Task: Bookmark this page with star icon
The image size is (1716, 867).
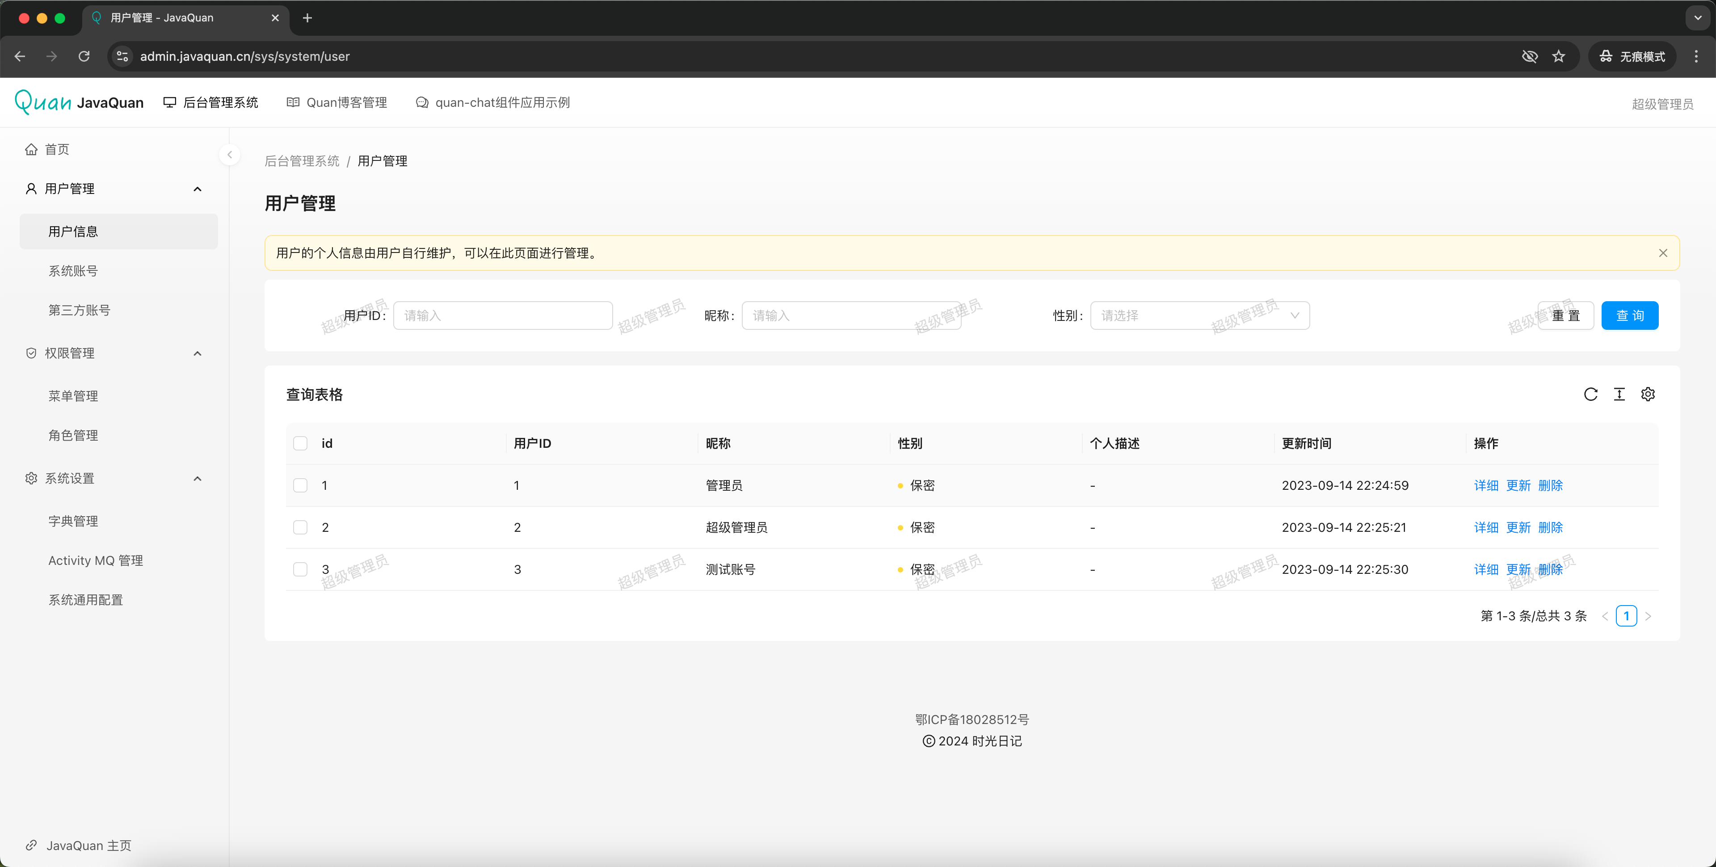Action: click(1558, 57)
